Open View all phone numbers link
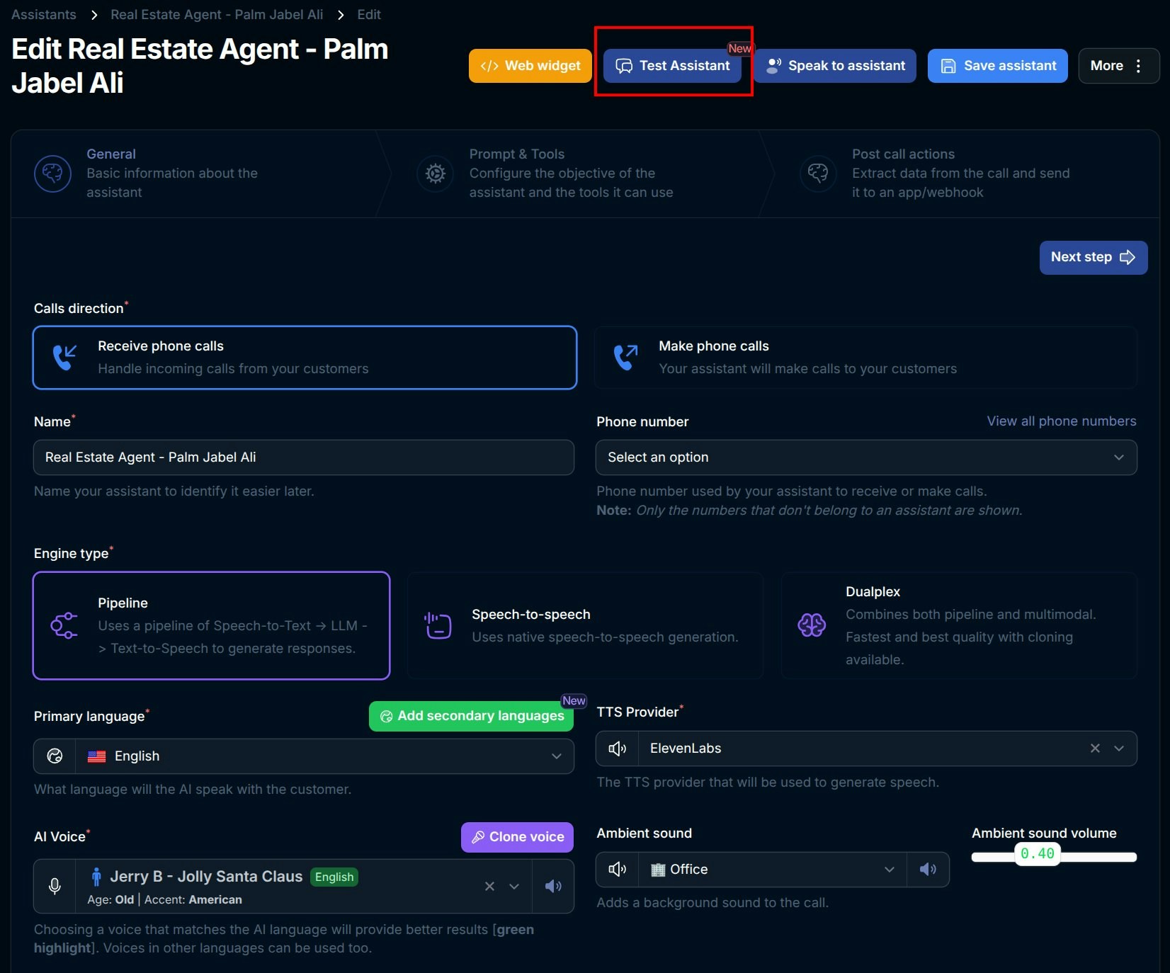1170x973 pixels. pyautogui.click(x=1060, y=421)
